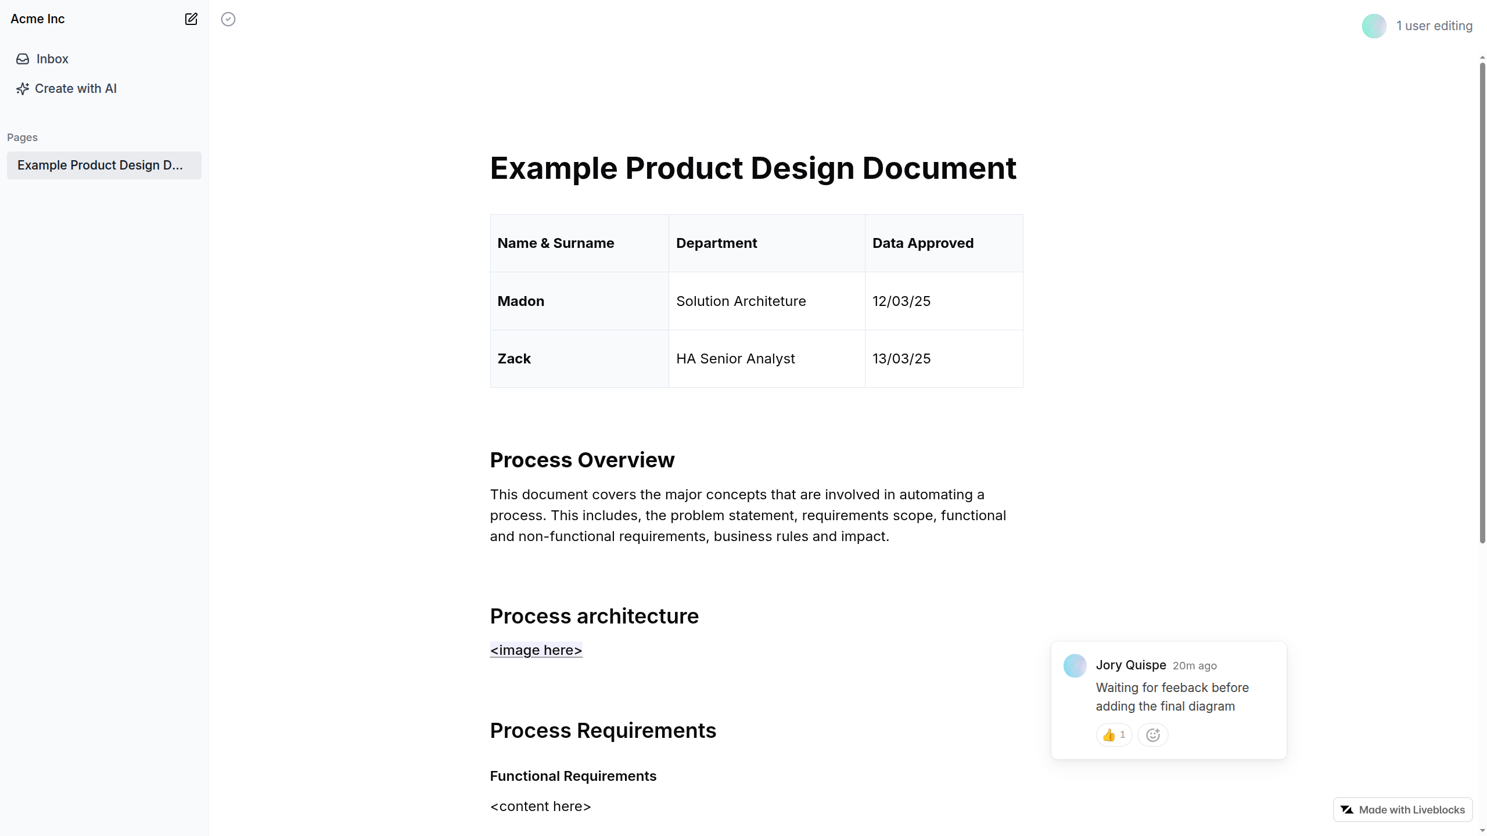Click the document title heading
This screenshot has height=836, width=1487.
point(753,168)
